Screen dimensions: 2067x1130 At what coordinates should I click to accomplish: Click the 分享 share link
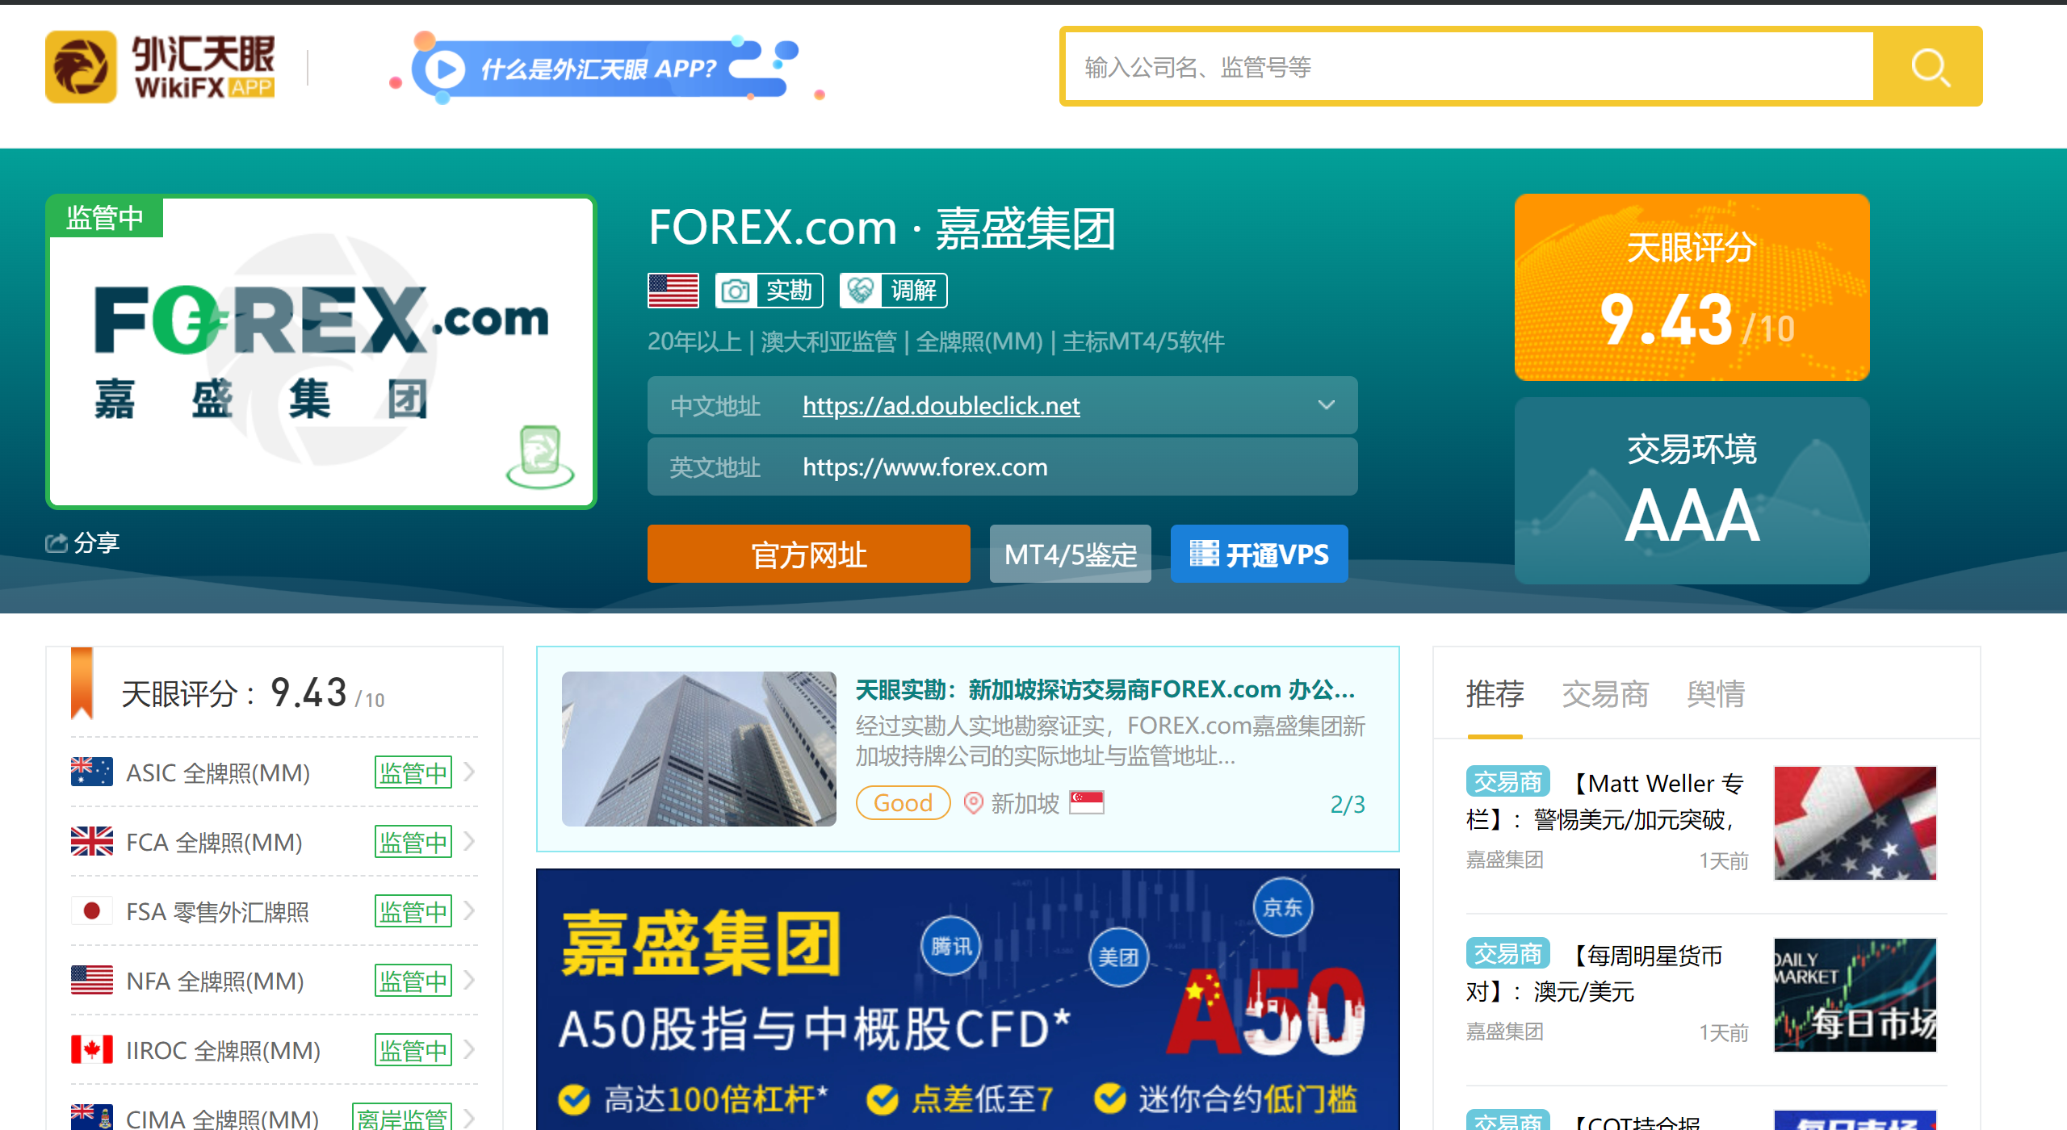(x=83, y=542)
